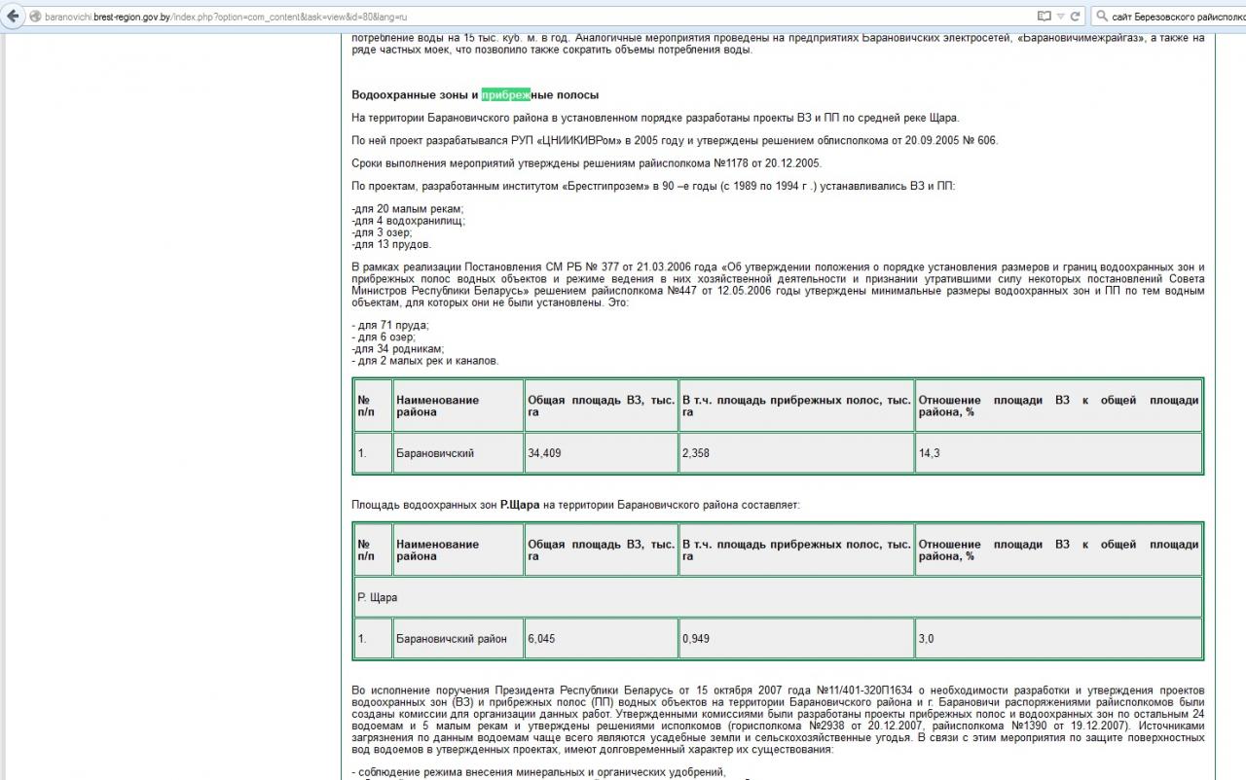The height and width of the screenshot is (780, 1246).
Task: Click the '3,0' percentage cell
Action: [x=926, y=639]
